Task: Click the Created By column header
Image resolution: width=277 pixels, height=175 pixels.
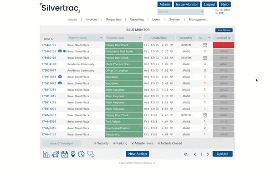Action: point(186,38)
